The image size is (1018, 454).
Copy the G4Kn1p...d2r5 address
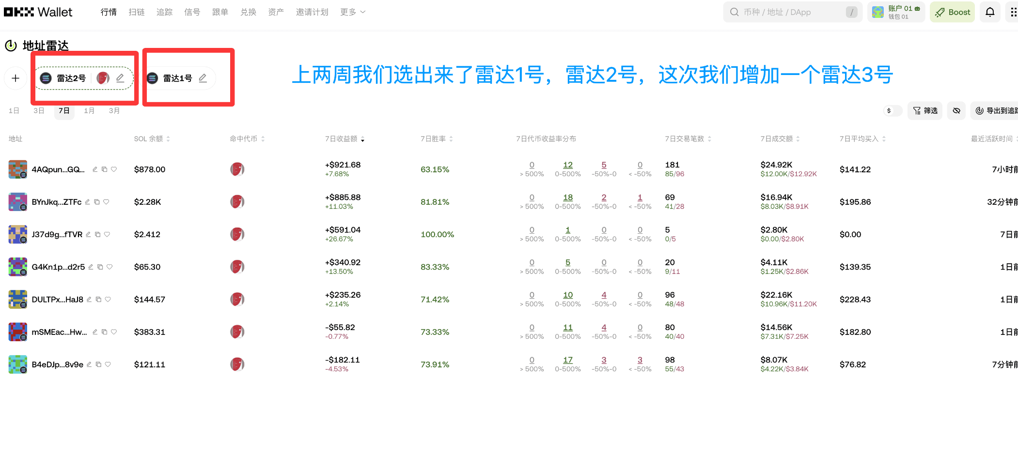[100, 267]
